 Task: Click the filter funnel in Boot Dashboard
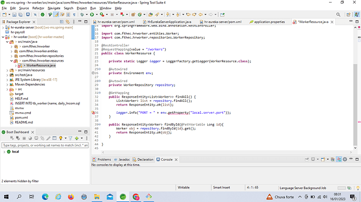(71, 138)
